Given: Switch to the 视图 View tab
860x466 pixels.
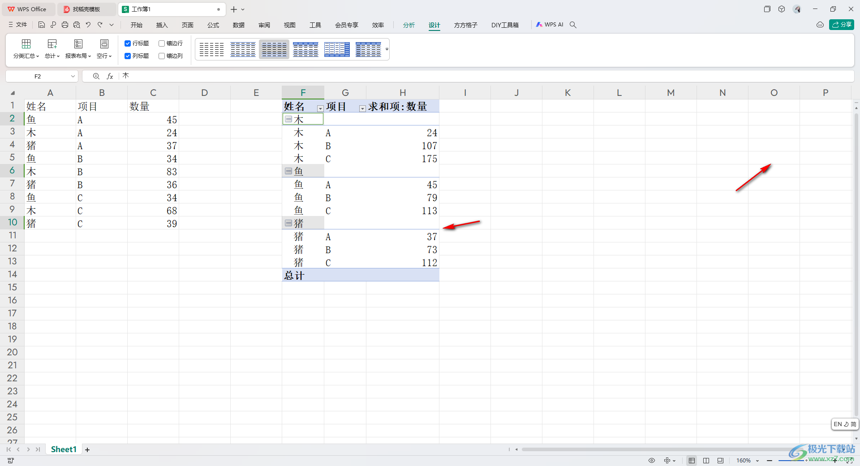Looking at the screenshot, I should pos(290,25).
